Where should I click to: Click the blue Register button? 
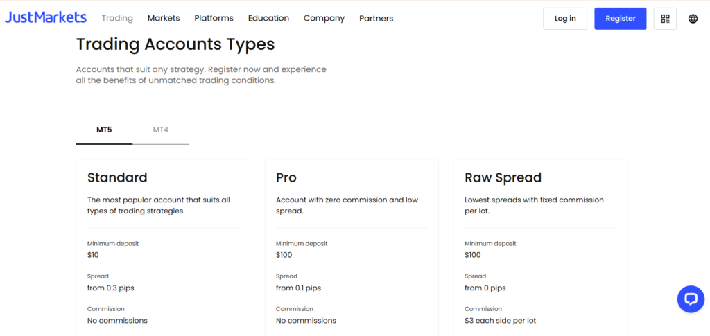tap(621, 19)
